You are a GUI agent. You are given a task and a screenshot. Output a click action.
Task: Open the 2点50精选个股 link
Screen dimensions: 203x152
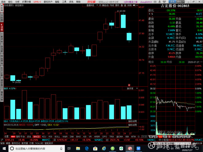tap(130, 2)
